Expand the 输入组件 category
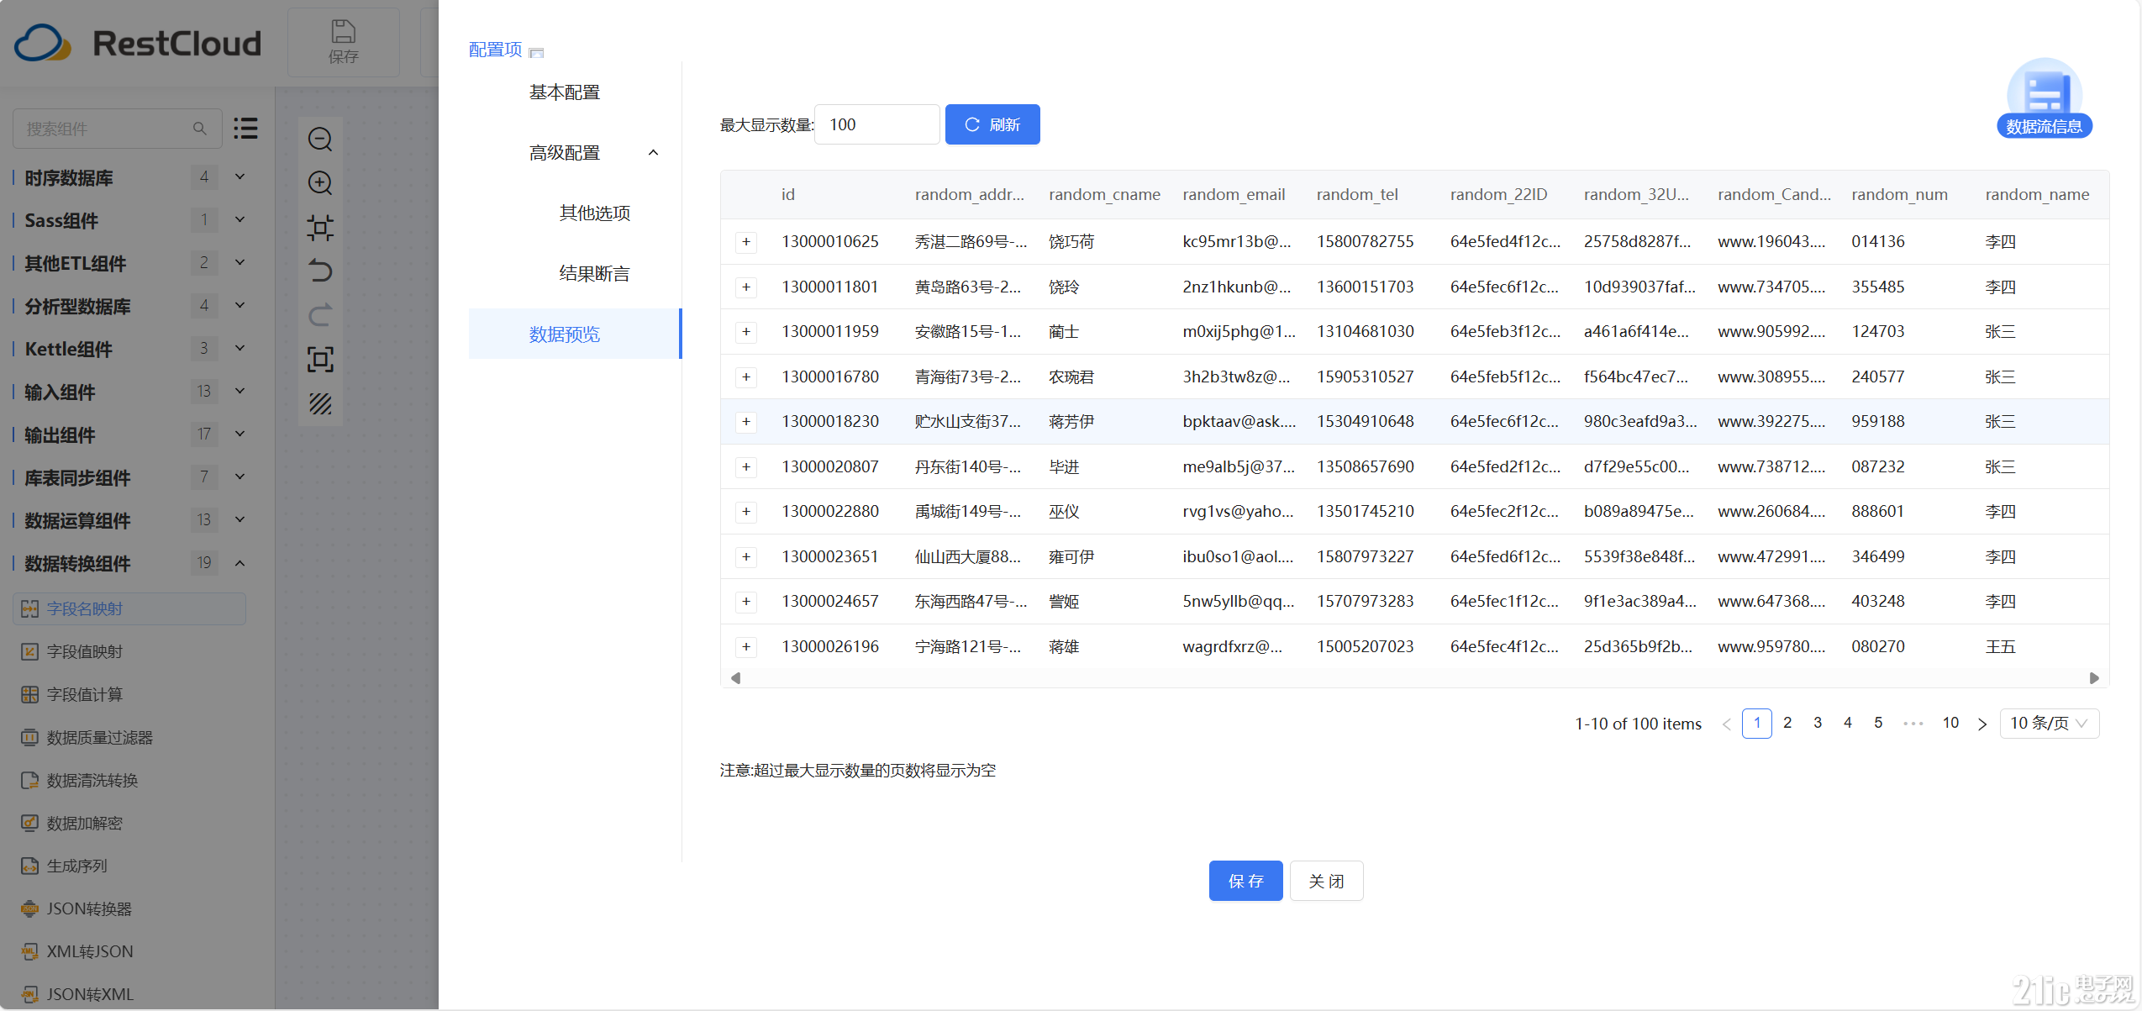This screenshot has width=2142, height=1011. 239,391
